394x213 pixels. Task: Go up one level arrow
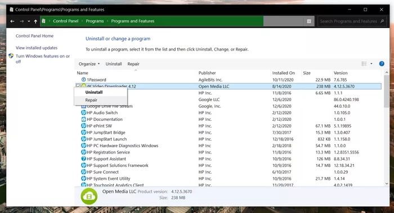point(35,21)
